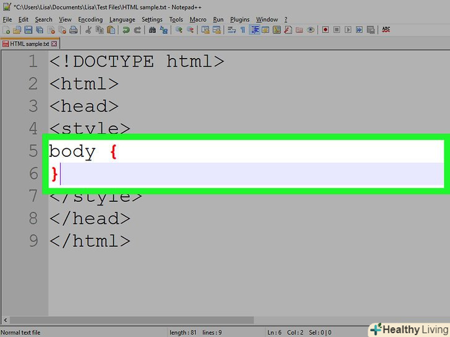Save the document with the floppy icon
The height and width of the screenshot is (337, 450).
[28, 30]
